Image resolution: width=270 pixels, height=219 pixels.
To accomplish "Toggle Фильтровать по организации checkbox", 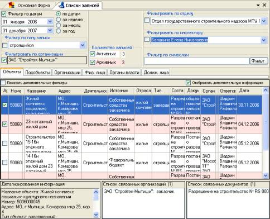I will point(4,60).
